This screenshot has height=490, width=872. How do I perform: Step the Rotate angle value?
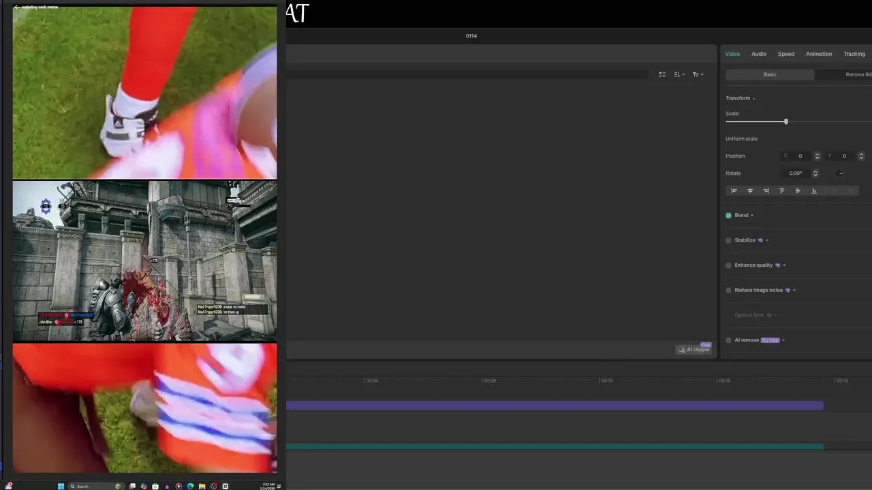(x=815, y=173)
